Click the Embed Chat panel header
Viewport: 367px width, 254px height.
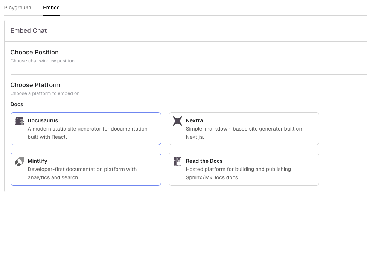point(29,31)
